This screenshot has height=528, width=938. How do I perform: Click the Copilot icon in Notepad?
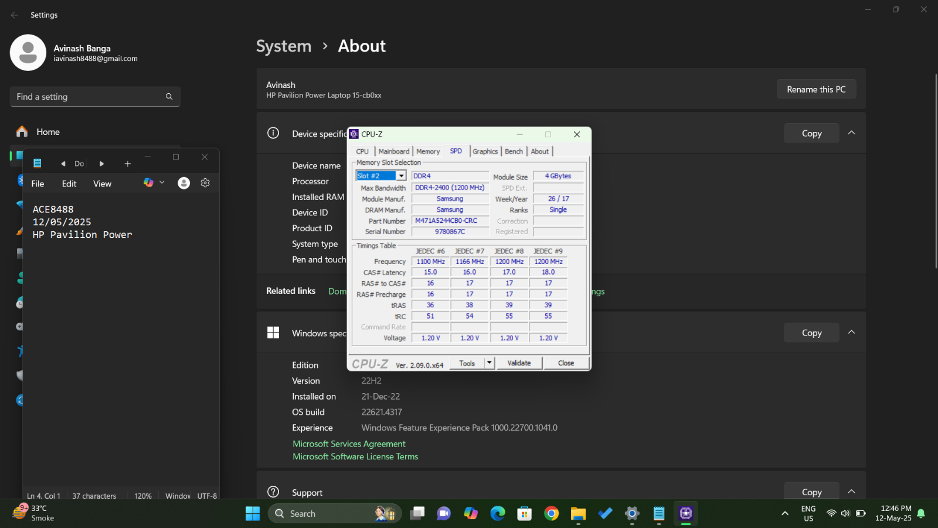(148, 183)
